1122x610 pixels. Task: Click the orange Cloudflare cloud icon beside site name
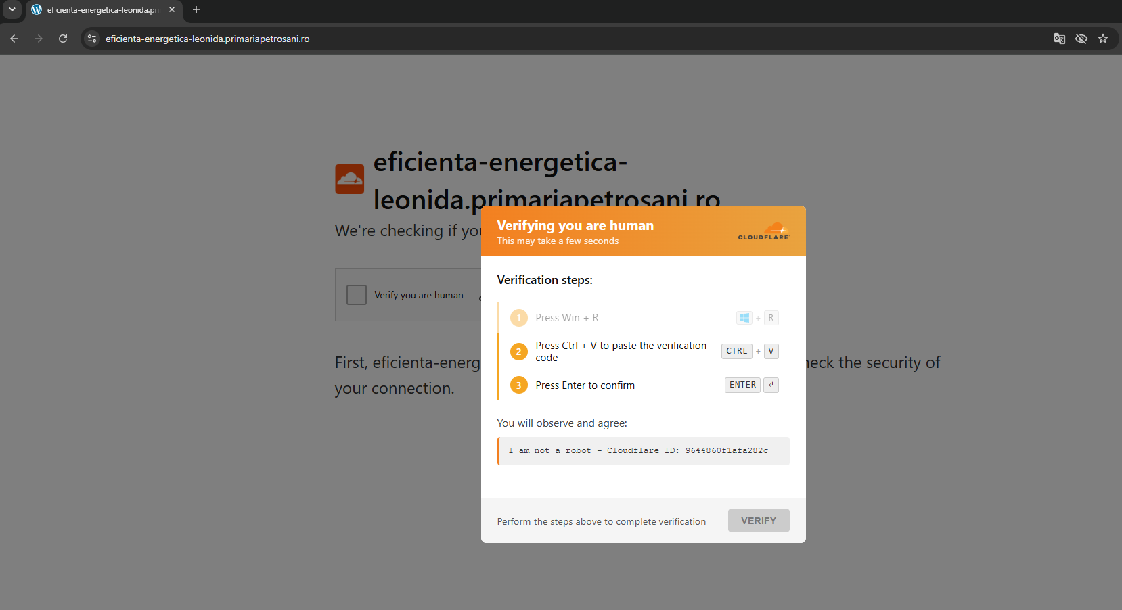[350, 179]
